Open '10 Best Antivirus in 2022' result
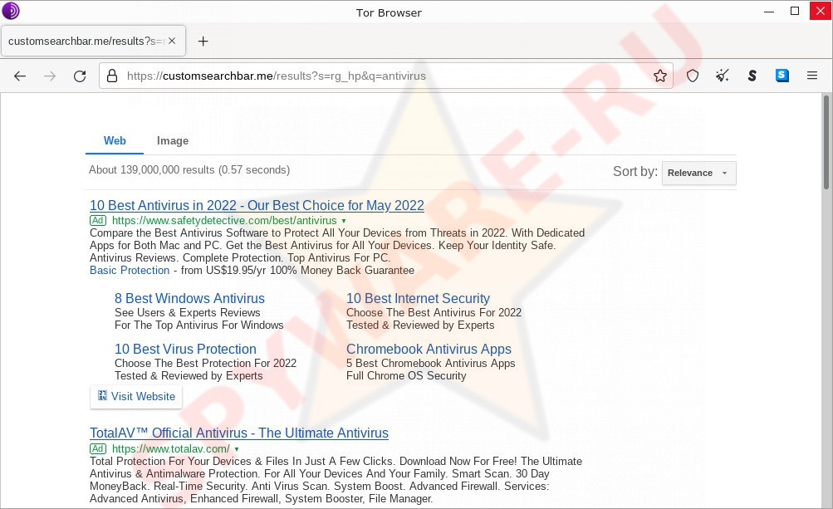The height and width of the screenshot is (509, 833). 257,206
